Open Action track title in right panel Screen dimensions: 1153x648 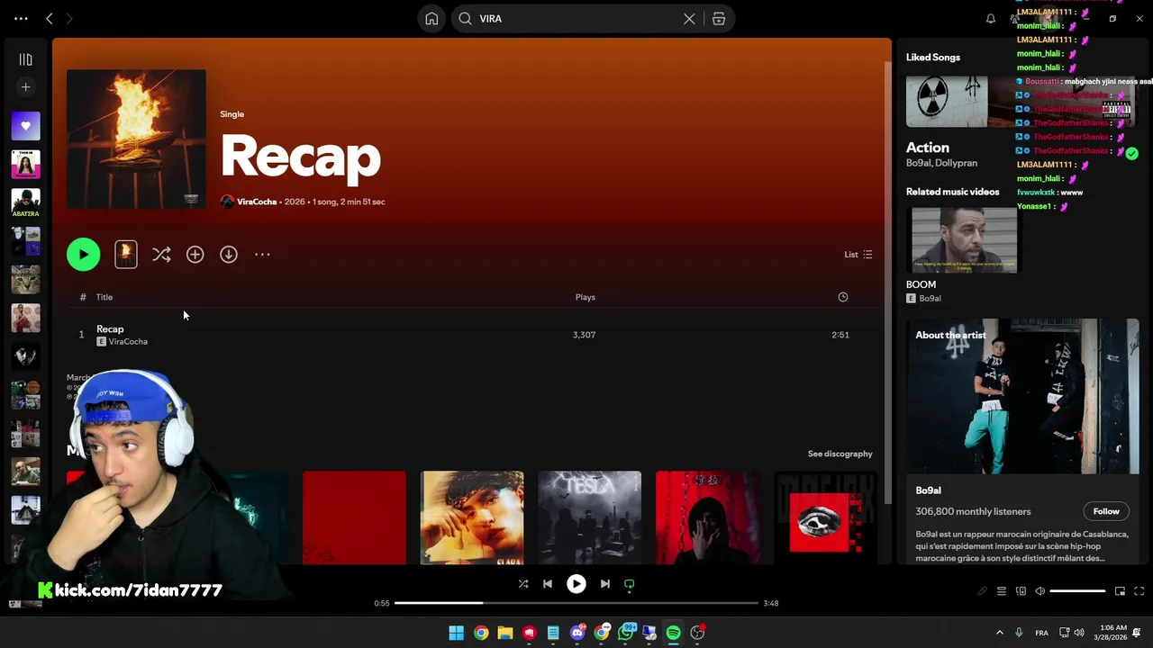click(928, 148)
